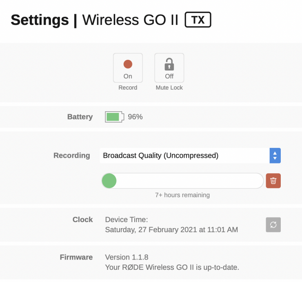Image resolution: width=302 pixels, height=282 pixels.
Task: Click the green battery level icon
Action: [114, 117]
